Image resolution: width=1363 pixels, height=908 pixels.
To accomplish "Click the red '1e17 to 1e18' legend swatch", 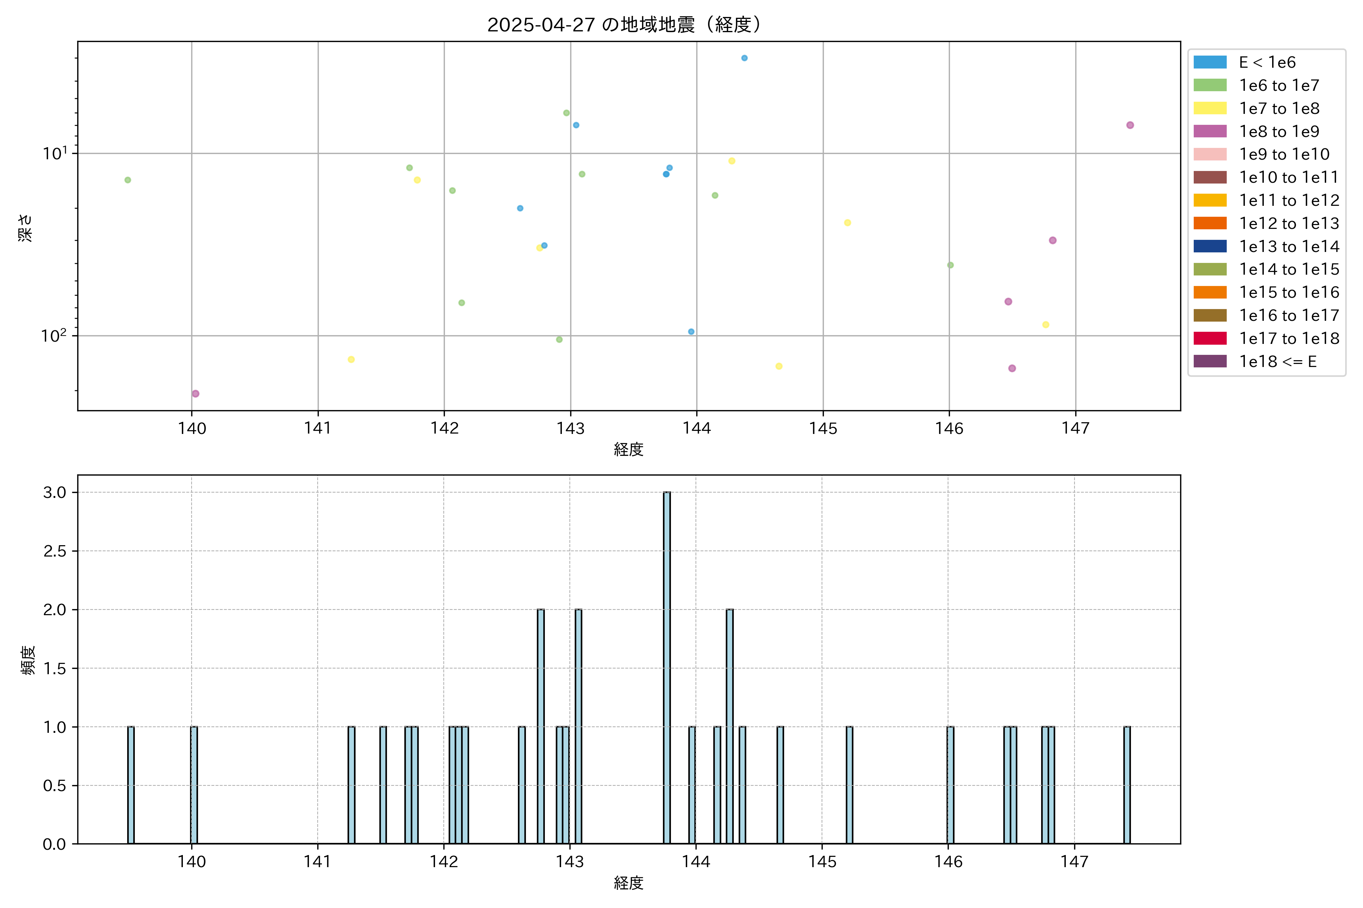I will [1209, 339].
